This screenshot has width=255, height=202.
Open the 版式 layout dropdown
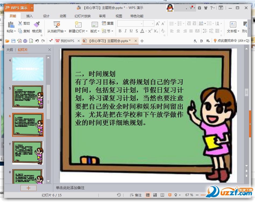[x=95, y=31]
